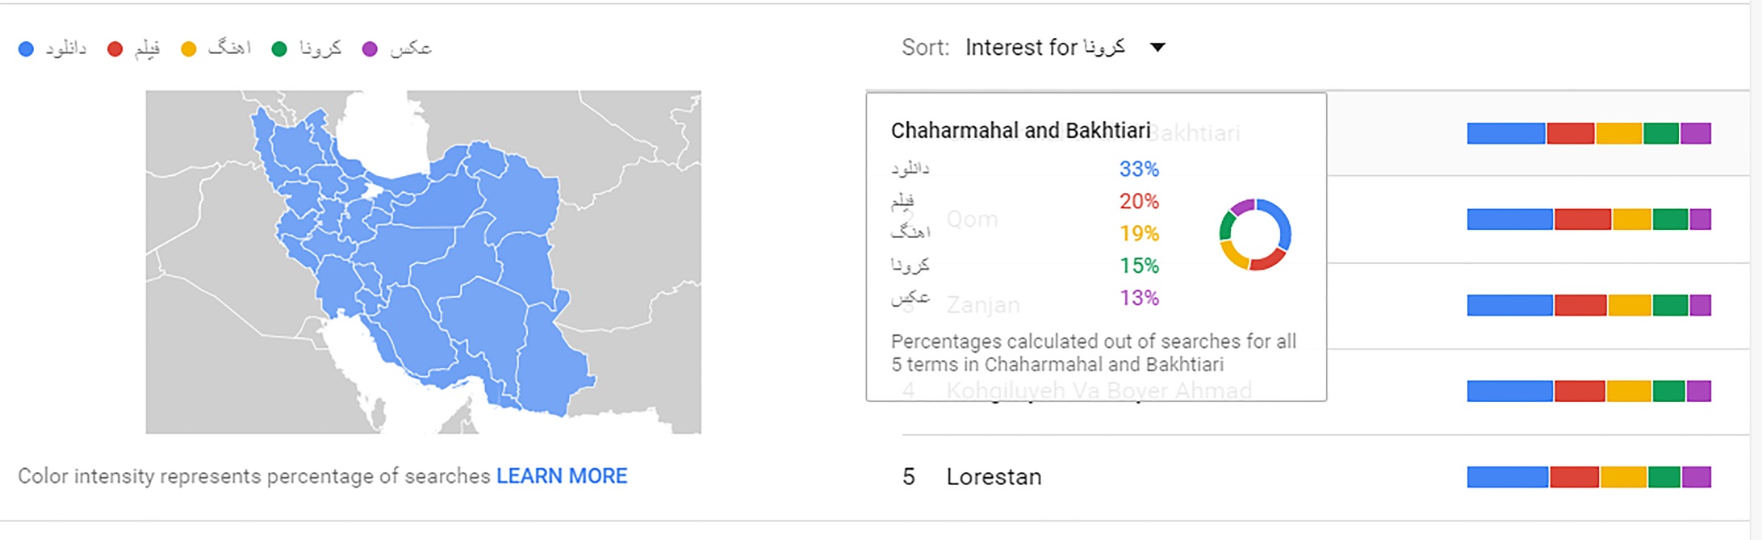Click the Chaharmahal and Bakhtiari tooltip title
The width and height of the screenshot is (1762, 540).
click(x=1021, y=131)
